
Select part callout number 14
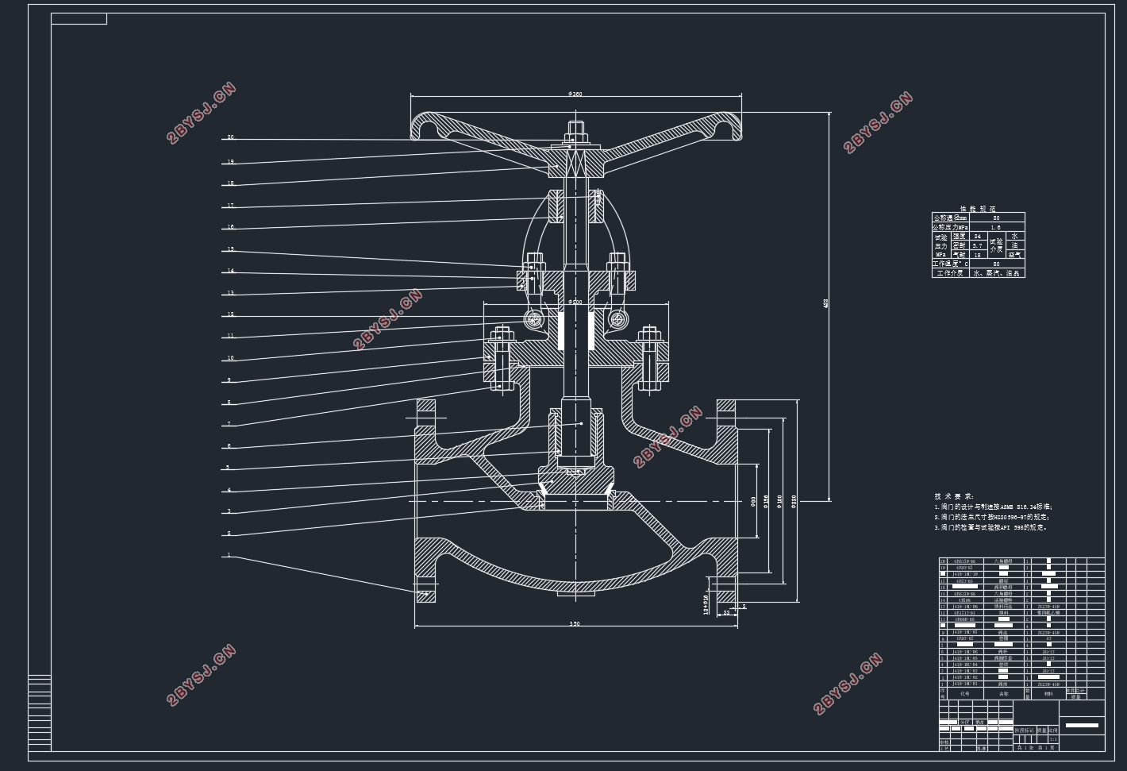(x=230, y=271)
